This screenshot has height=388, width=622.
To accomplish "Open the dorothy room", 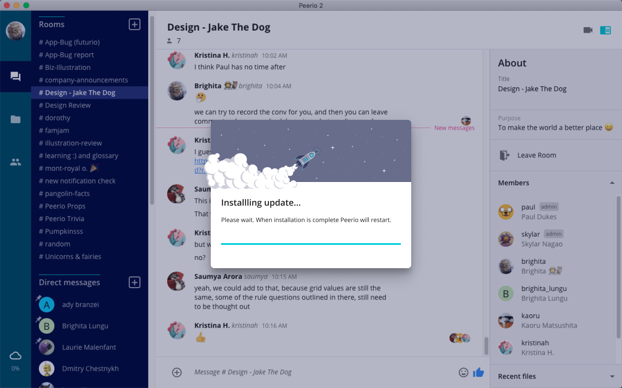I will pos(90,118).
